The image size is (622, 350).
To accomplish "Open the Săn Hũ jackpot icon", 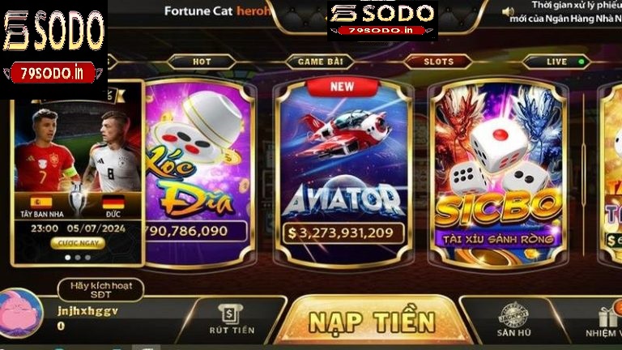I will (x=513, y=320).
